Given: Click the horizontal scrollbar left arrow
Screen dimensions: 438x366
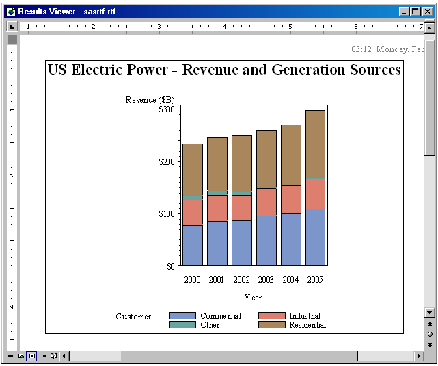Looking at the screenshot, I should pos(64,356).
